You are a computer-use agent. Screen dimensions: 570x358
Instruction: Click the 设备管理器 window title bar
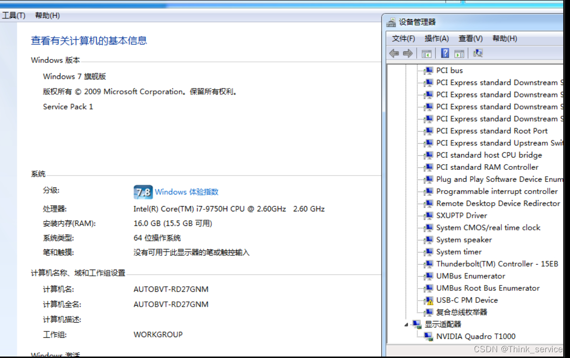click(474, 22)
